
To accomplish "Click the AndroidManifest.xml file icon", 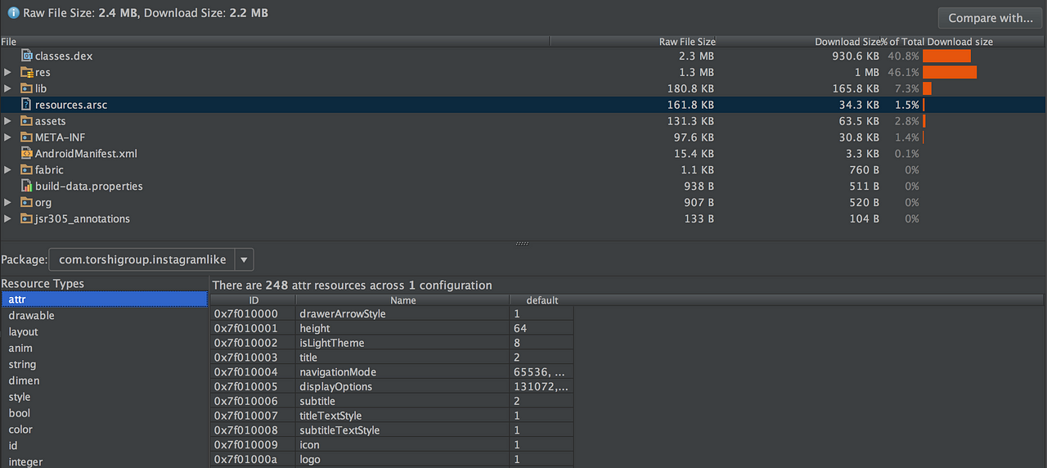I will tap(26, 154).
